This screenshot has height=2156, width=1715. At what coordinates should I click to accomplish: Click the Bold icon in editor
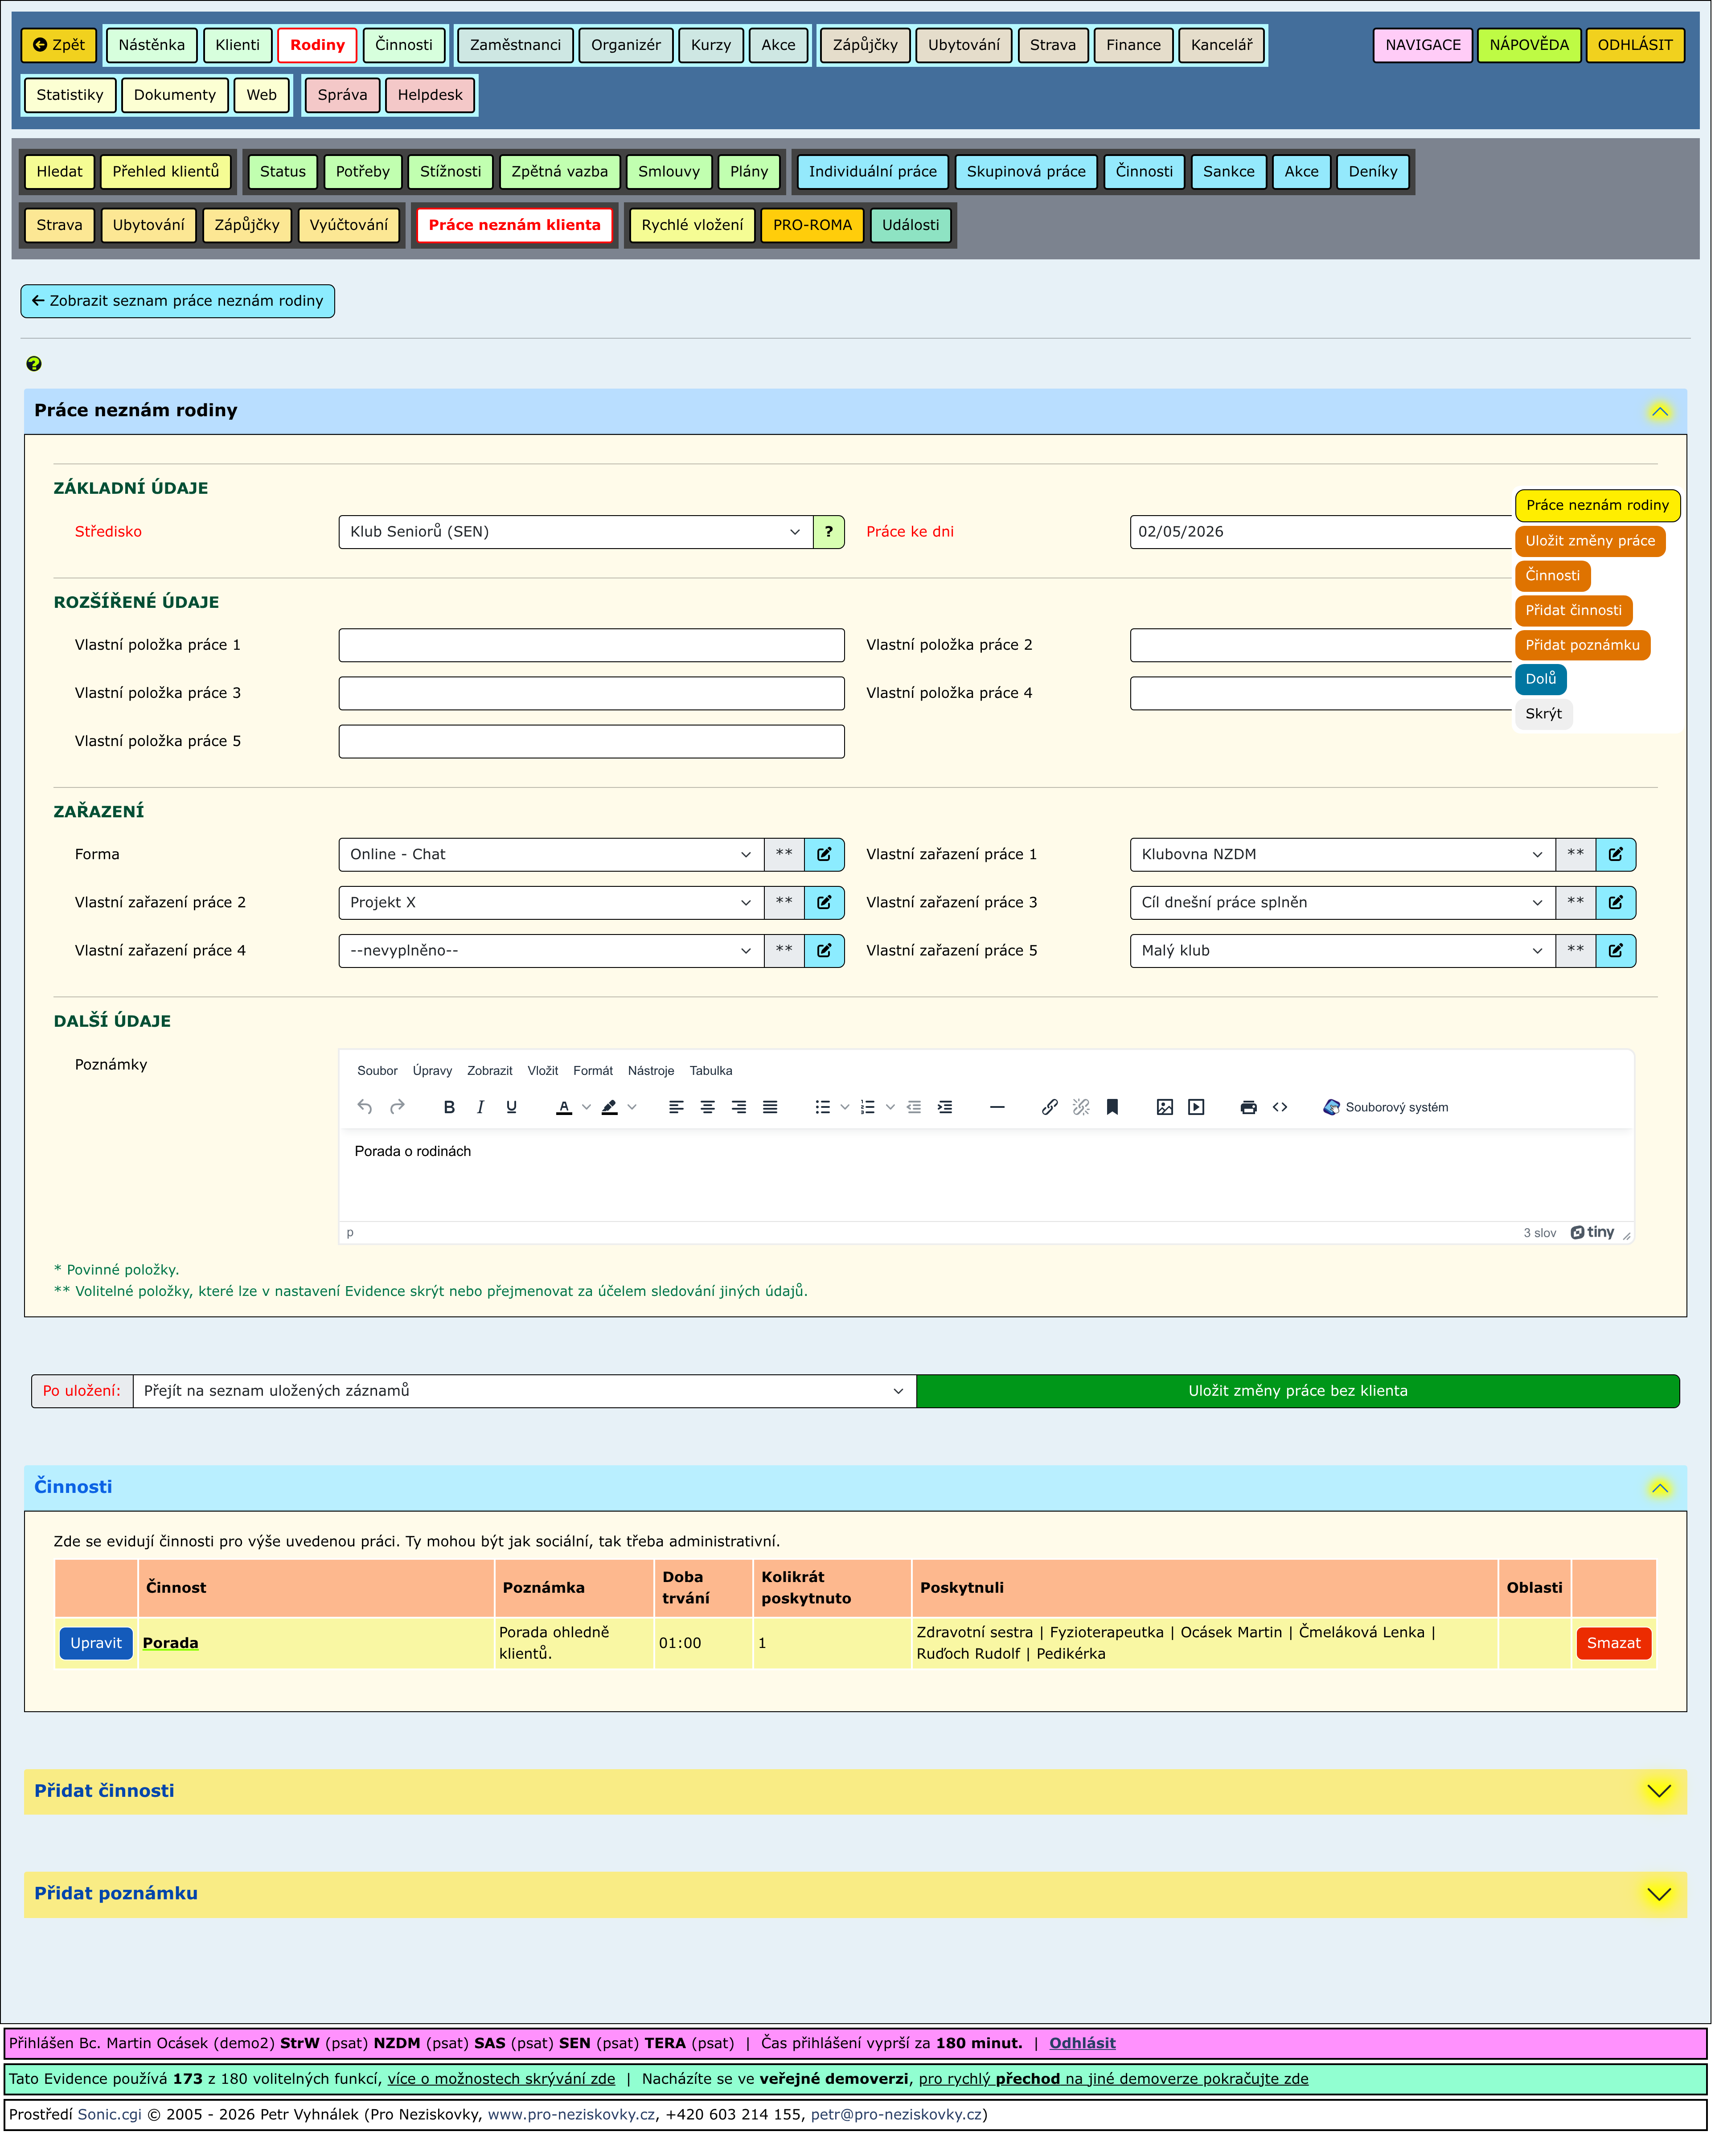click(449, 1108)
